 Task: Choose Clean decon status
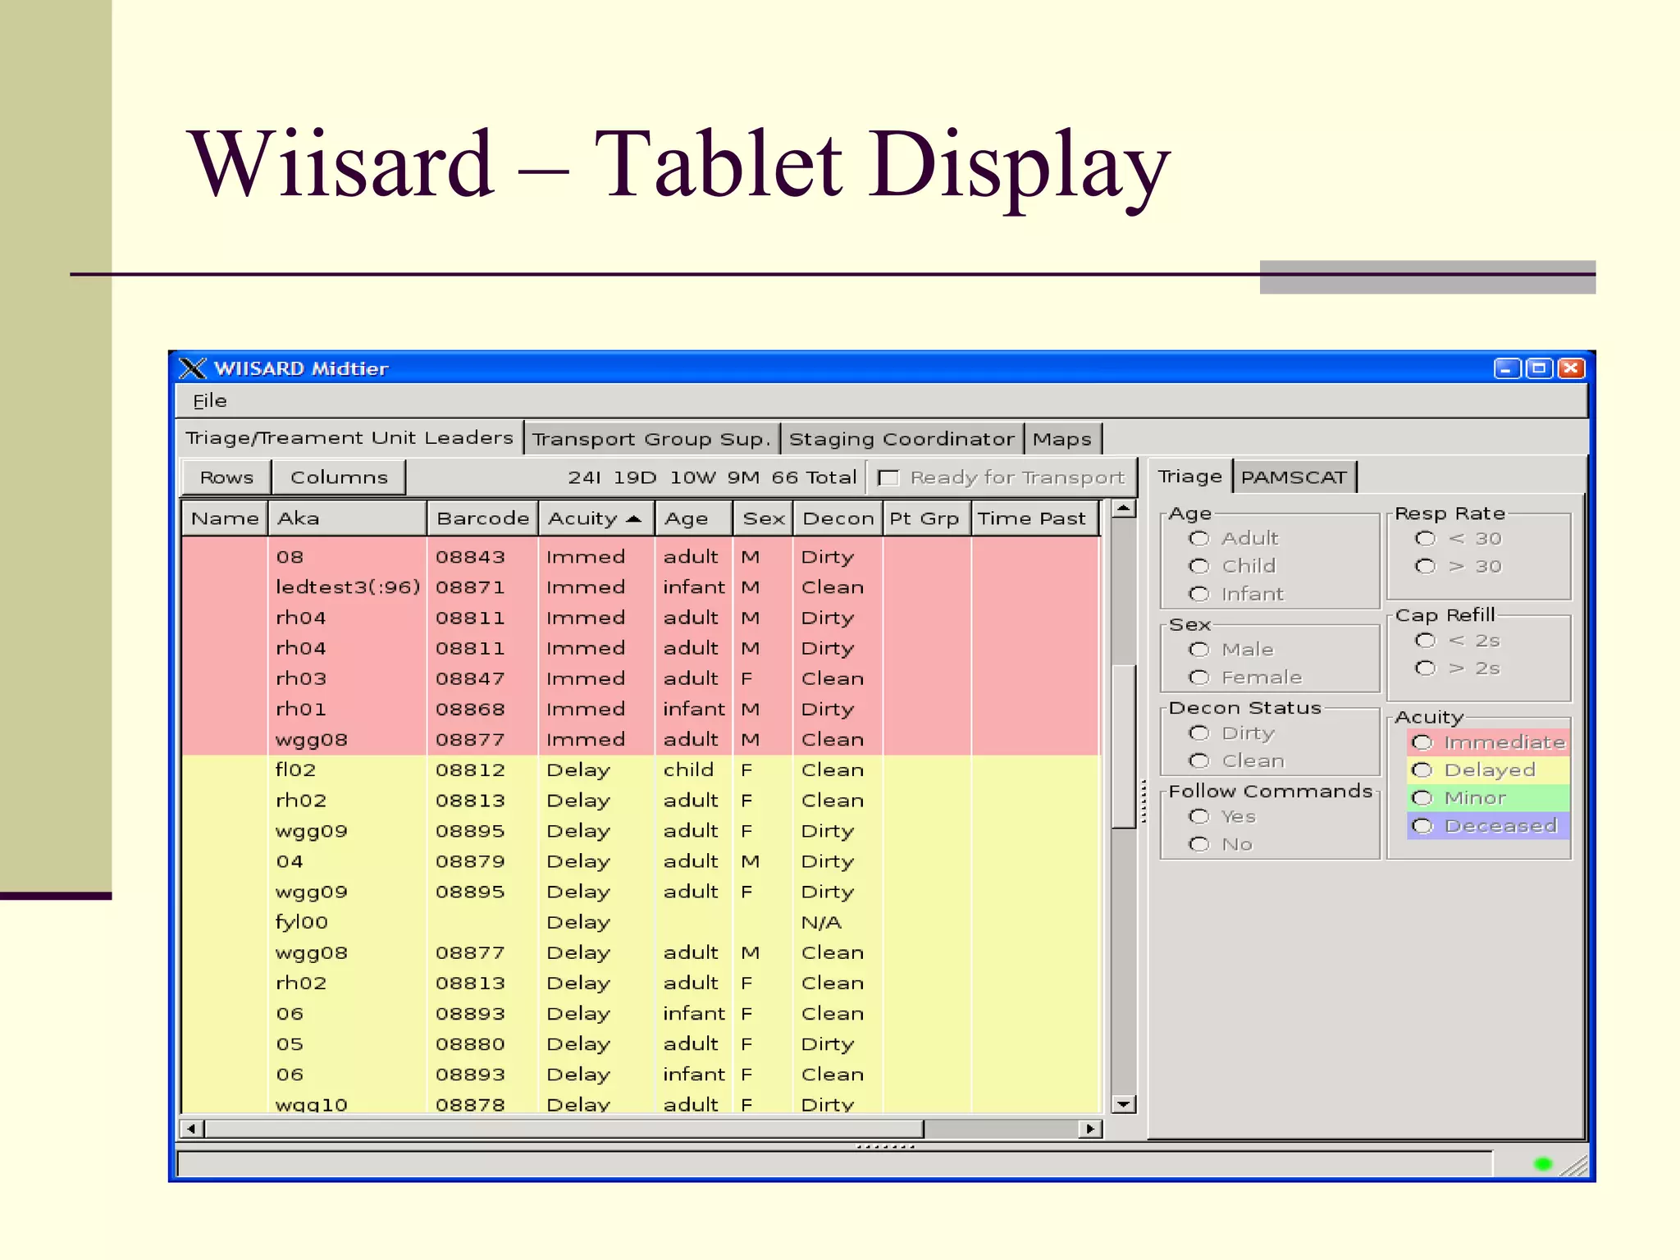tap(1199, 761)
